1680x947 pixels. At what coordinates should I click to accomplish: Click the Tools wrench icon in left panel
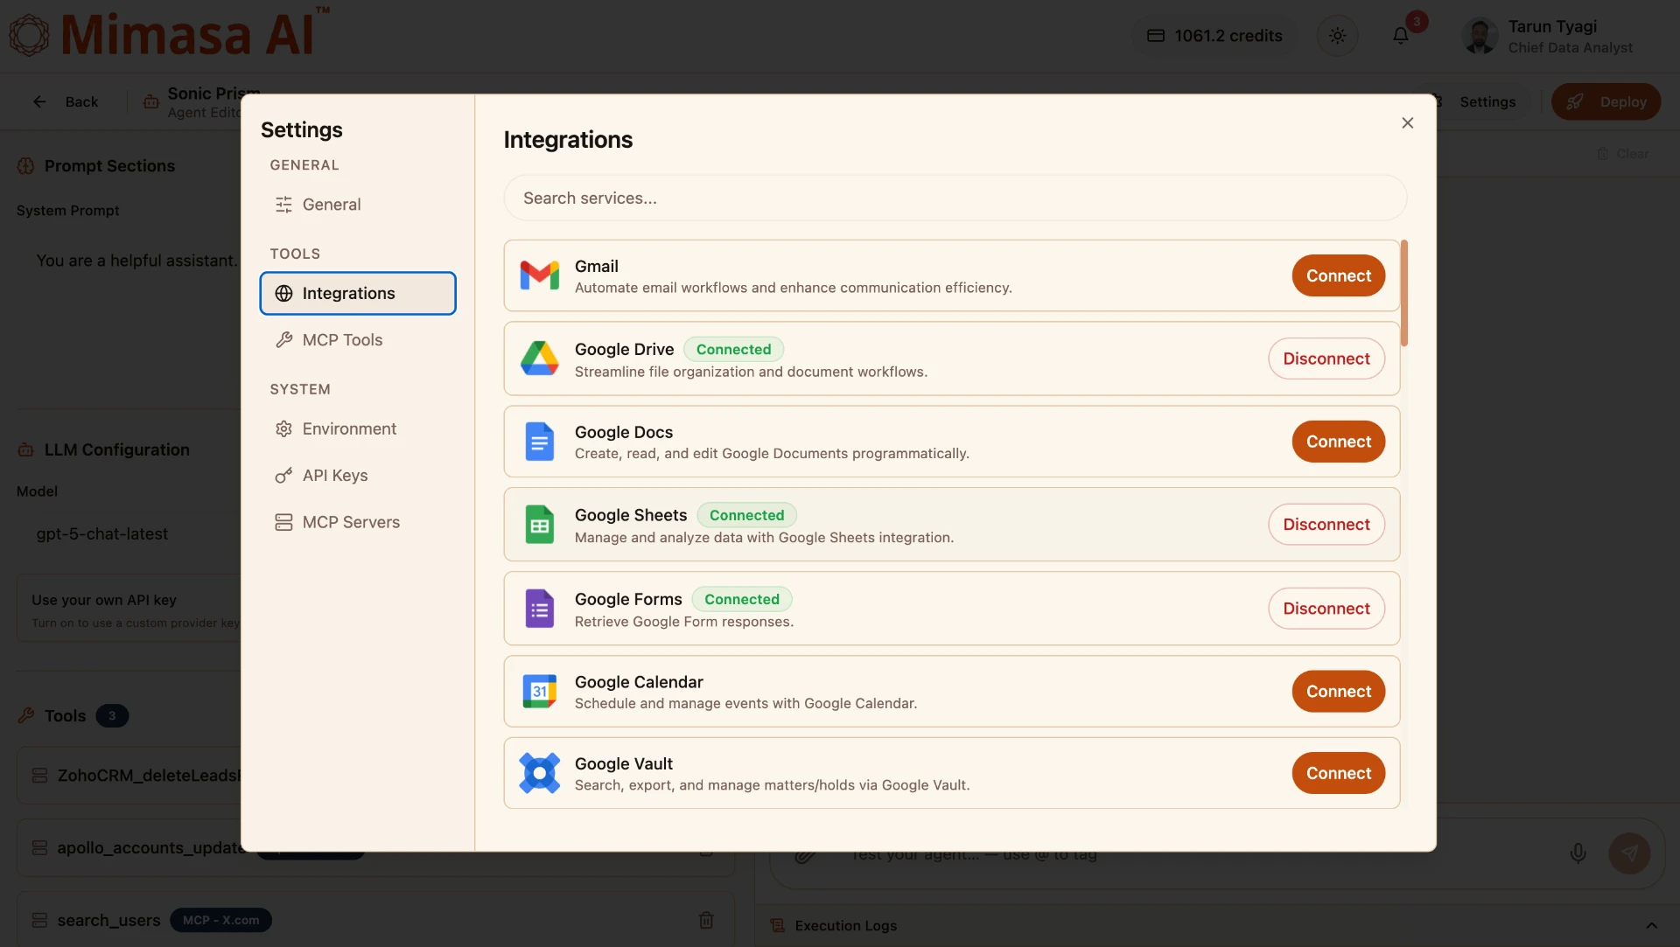[x=26, y=715]
